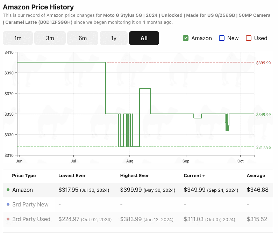The width and height of the screenshot is (278, 233).
Task: Click the Aug marker on the timeline
Action: point(130,161)
